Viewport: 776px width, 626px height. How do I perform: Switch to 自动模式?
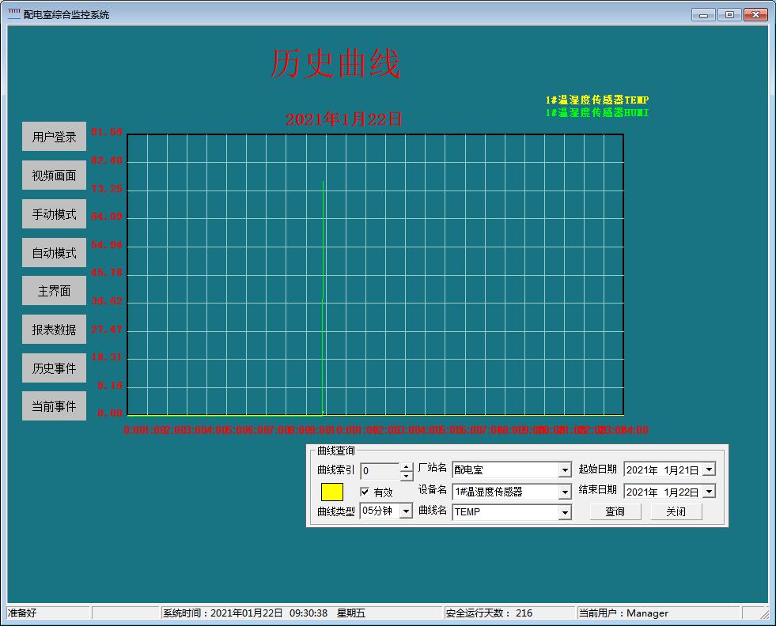coord(54,253)
